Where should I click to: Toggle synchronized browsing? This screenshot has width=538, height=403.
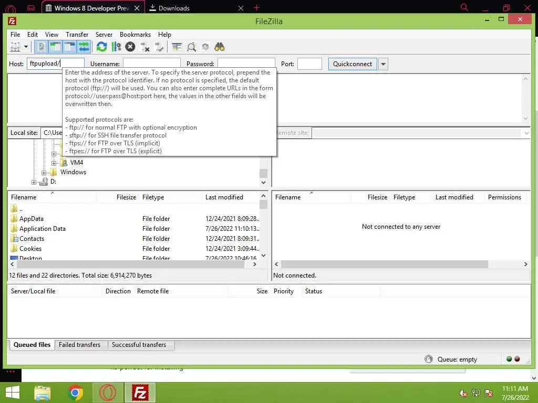[205, 47]
